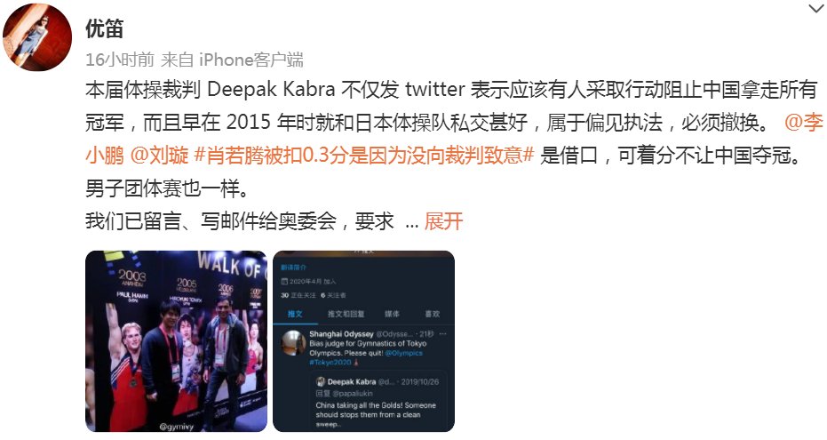Click Deepak Kabra's small avatar icon
827x440 pixels.
[320, 381]
